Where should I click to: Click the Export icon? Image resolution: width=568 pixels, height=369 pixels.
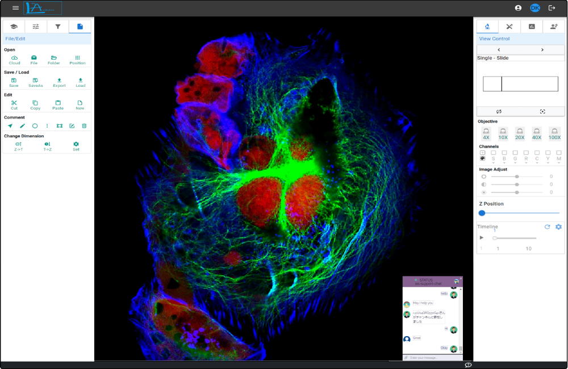point(59,81)
